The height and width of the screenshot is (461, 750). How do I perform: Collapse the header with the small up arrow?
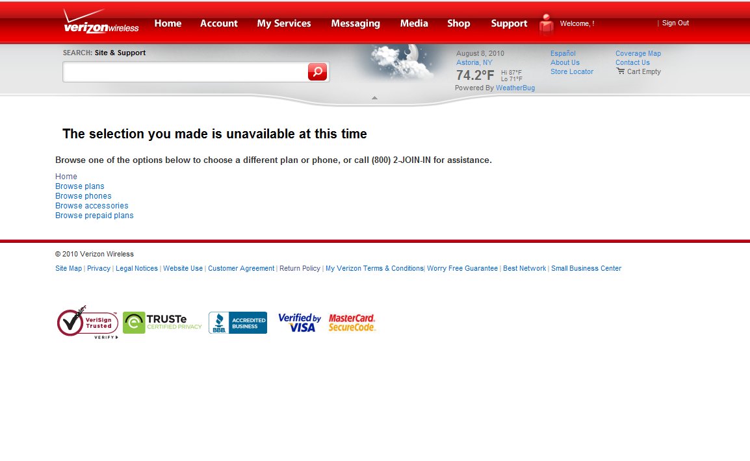[x=374, y=98]
